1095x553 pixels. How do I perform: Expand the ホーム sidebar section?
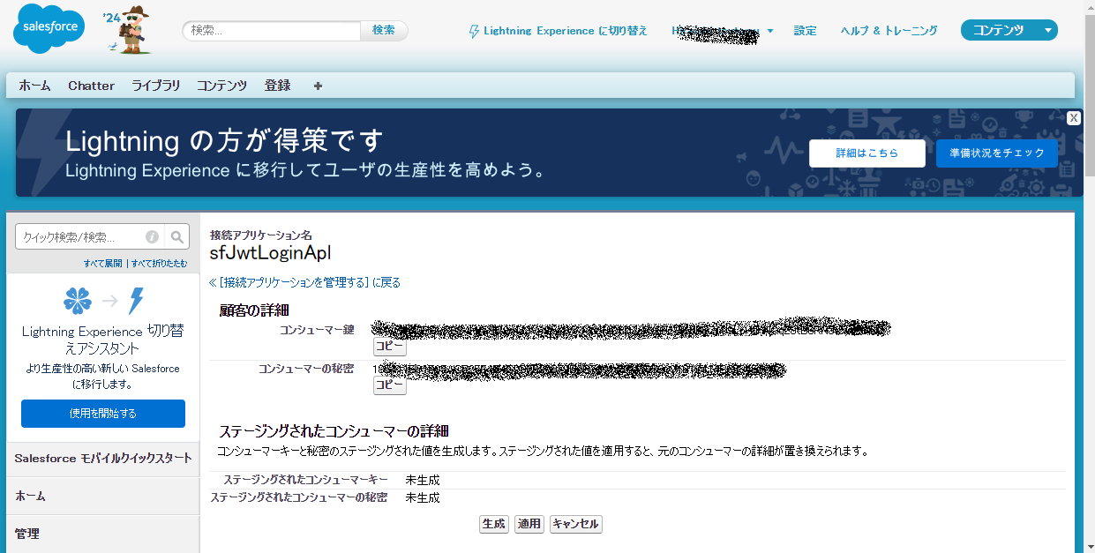point(103,496)
